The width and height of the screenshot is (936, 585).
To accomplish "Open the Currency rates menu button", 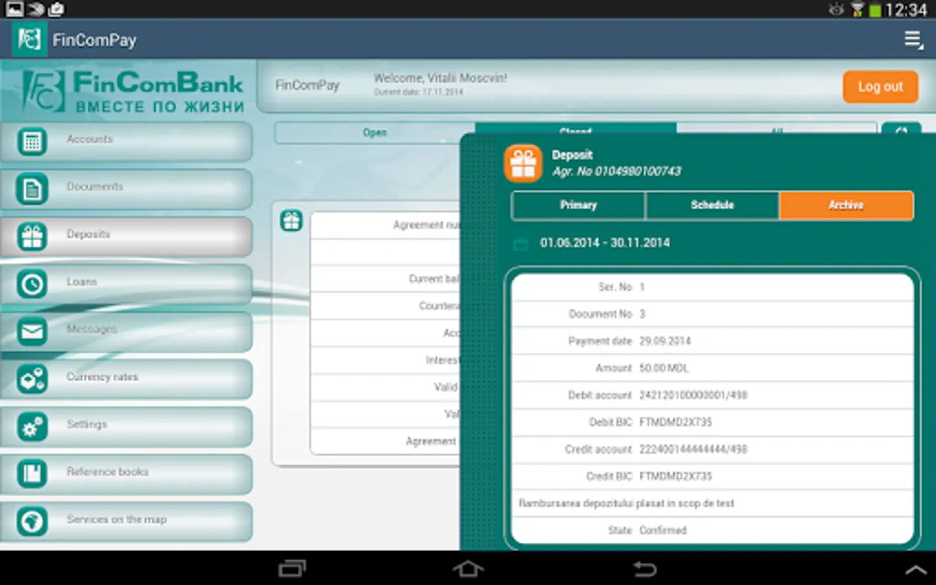I will [126, 379].
